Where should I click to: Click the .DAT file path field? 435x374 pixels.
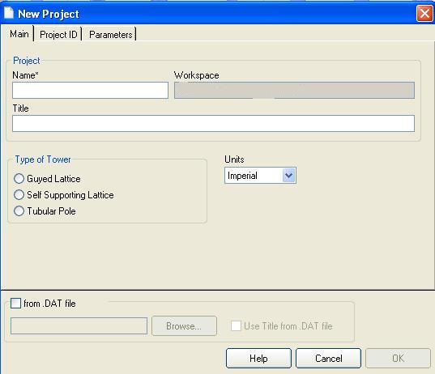pyautogui.click(x=79, y=325)
